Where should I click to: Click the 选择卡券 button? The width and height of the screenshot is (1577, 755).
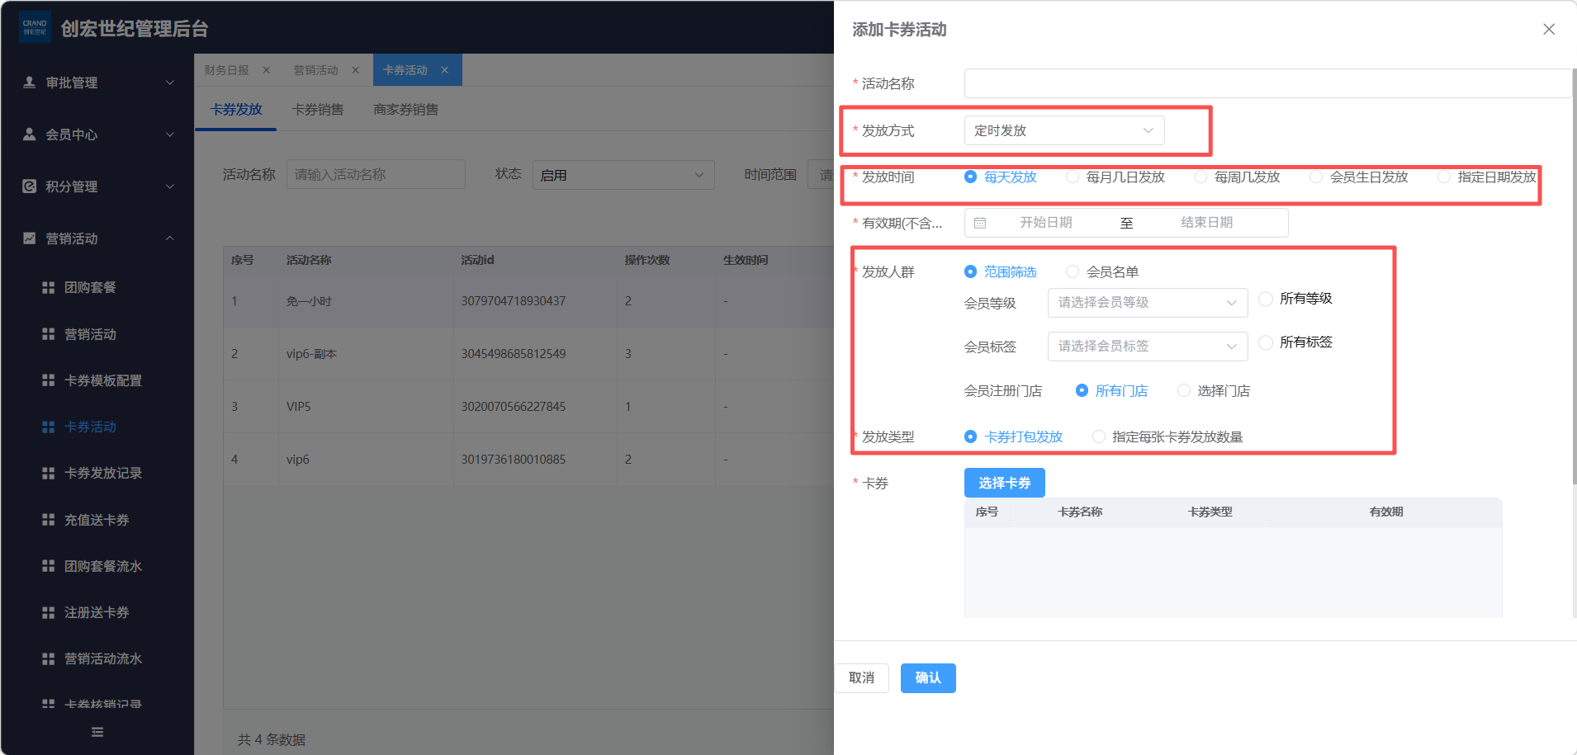pos(1004,483)
